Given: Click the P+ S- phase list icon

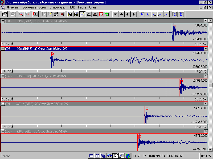Looking at the screenshot, I should coord(116,156).
